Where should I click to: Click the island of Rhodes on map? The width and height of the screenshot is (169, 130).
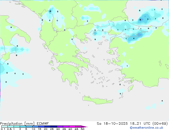pos(130,88)
